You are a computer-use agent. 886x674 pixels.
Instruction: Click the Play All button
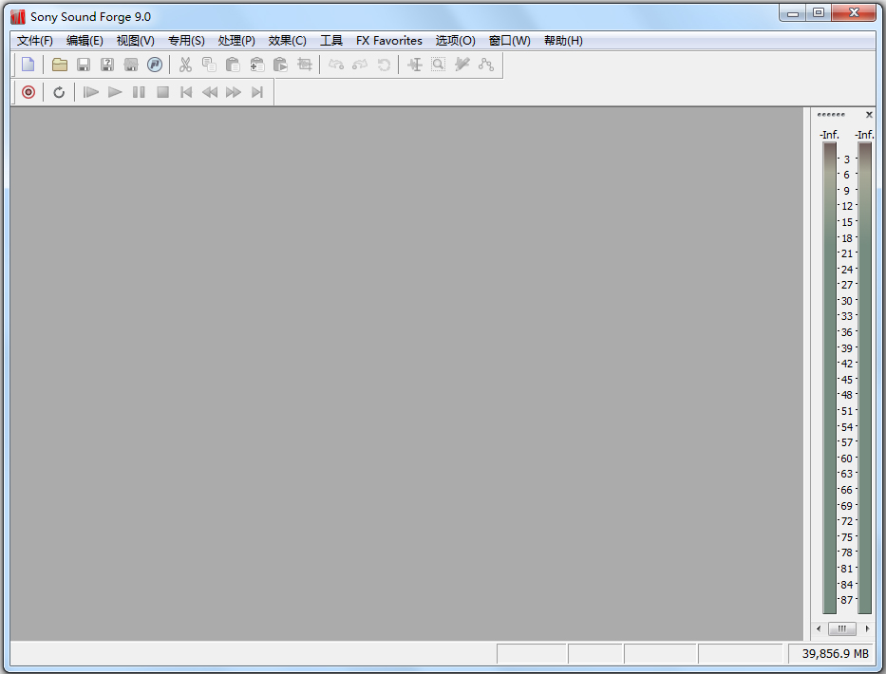tap(90, 92)
